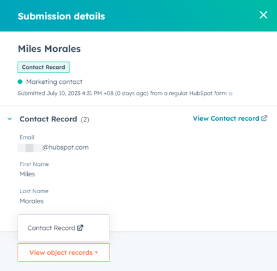Click the Marketing contact label
277x271 pixels.
[54, 82]
